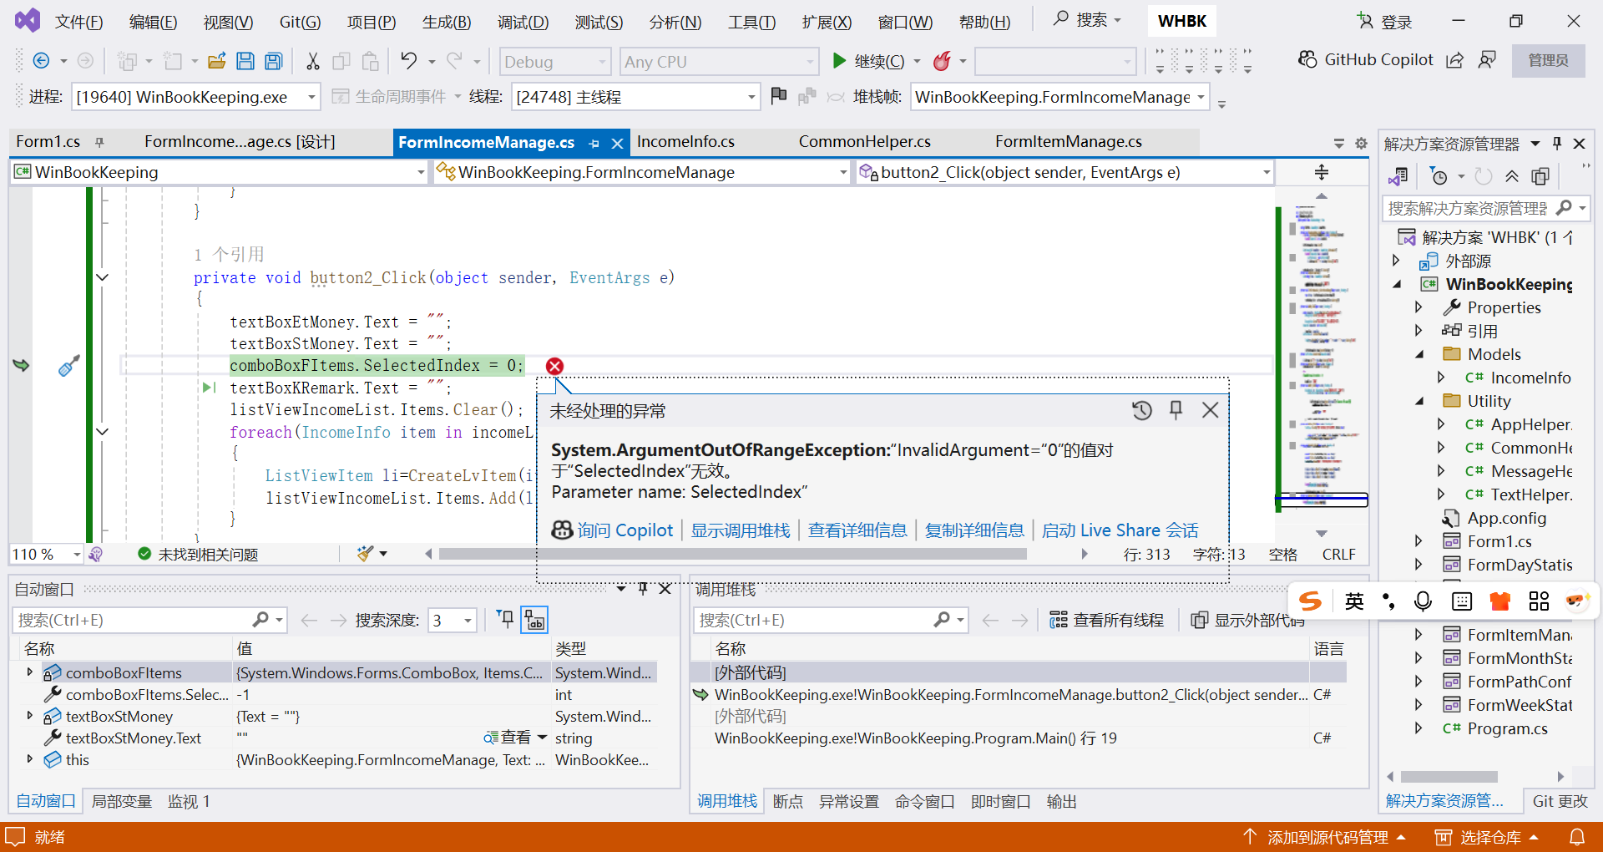Open the Git(G) menu

click(300, 22)
